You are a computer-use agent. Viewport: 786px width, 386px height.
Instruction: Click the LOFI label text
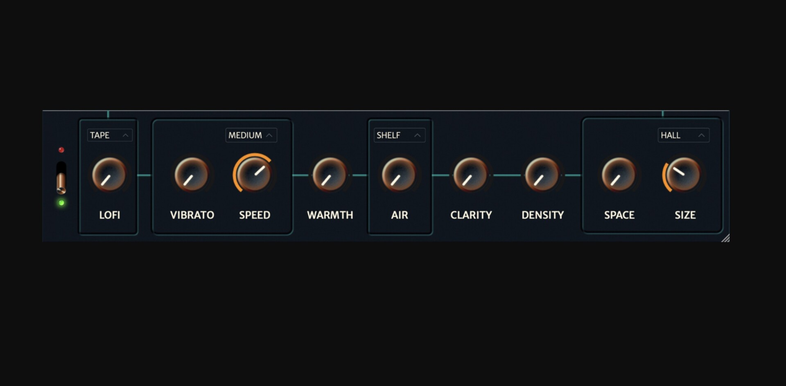point(110,215)
